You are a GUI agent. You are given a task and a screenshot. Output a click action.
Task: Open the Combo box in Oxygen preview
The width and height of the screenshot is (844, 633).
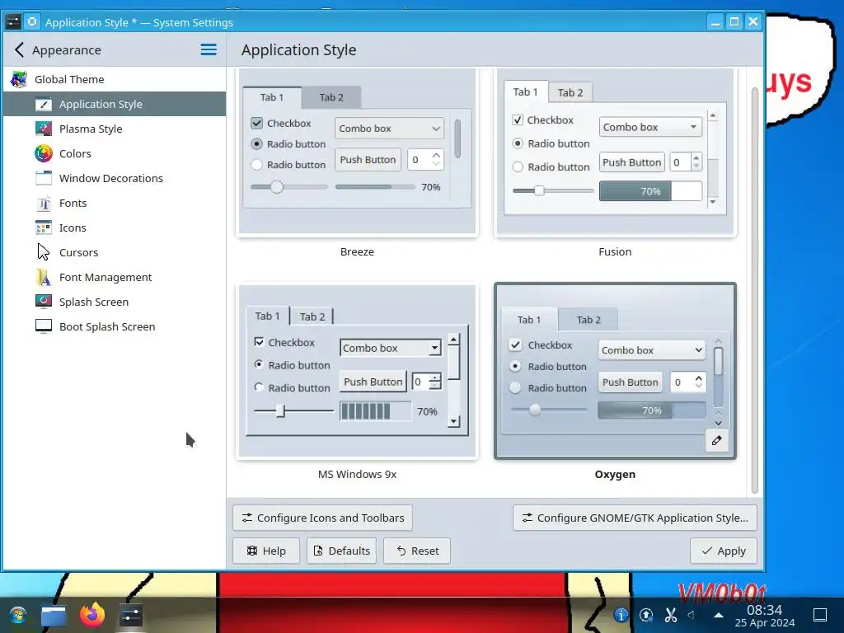(651, 350)
